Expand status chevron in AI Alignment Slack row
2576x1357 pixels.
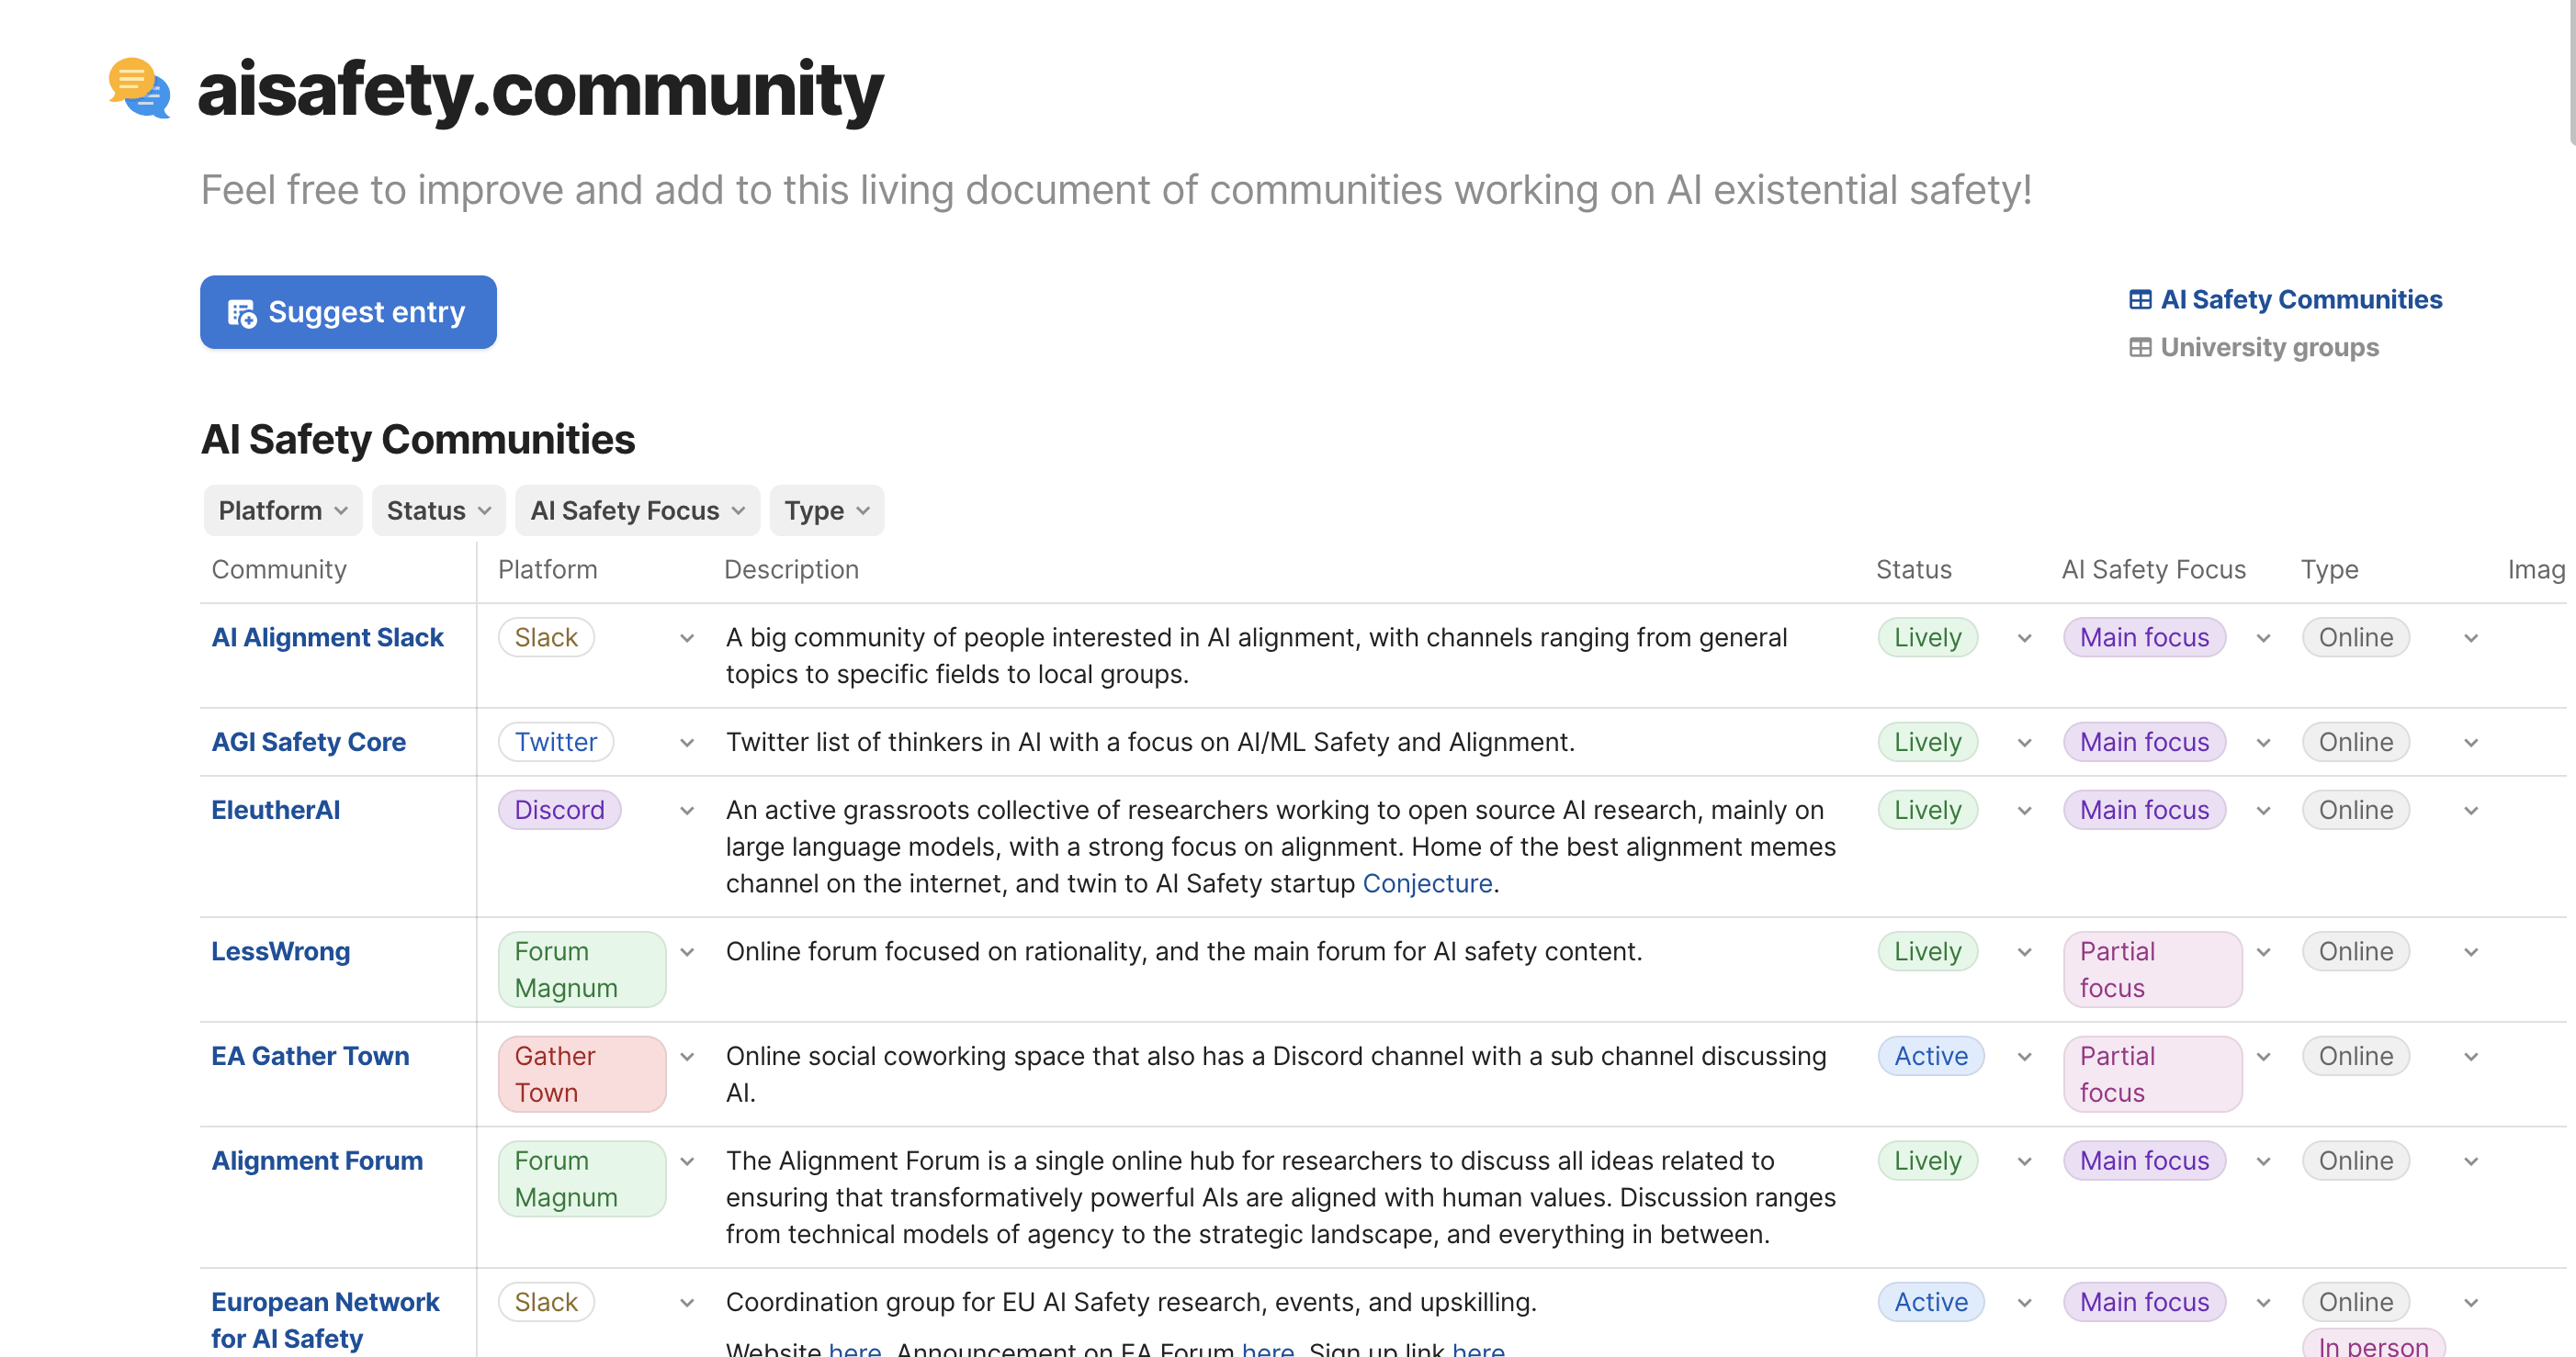(x=2024, y=637)
